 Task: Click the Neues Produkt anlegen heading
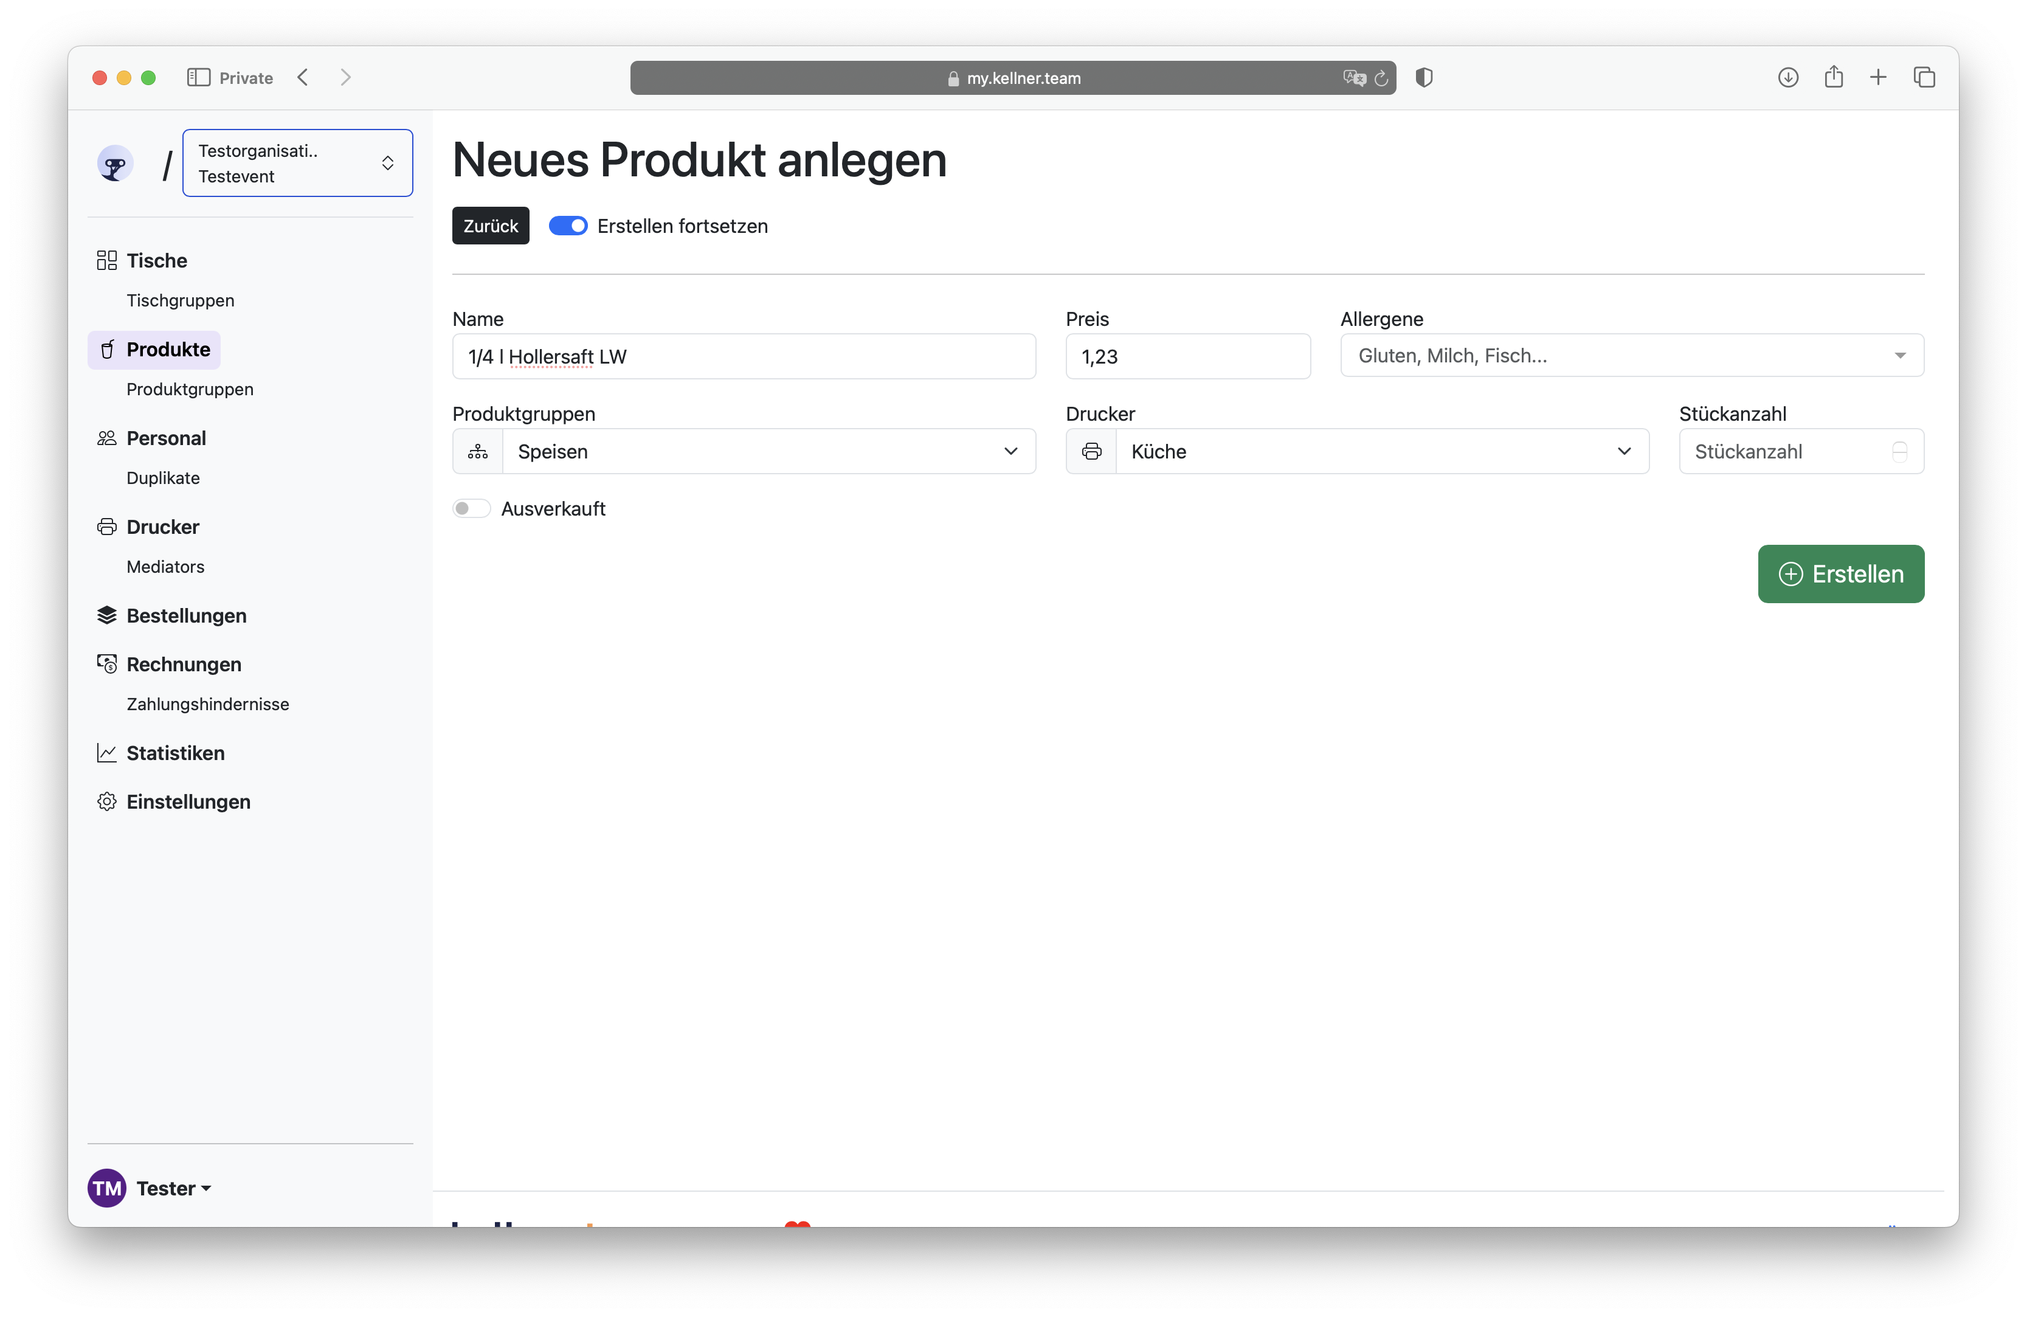pos(699,159)
